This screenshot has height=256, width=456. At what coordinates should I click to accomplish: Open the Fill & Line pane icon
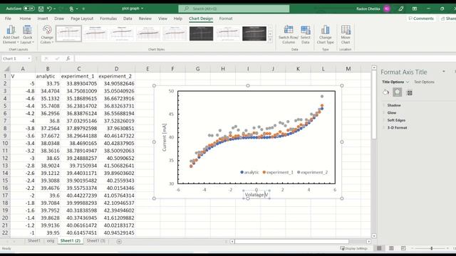385,92
